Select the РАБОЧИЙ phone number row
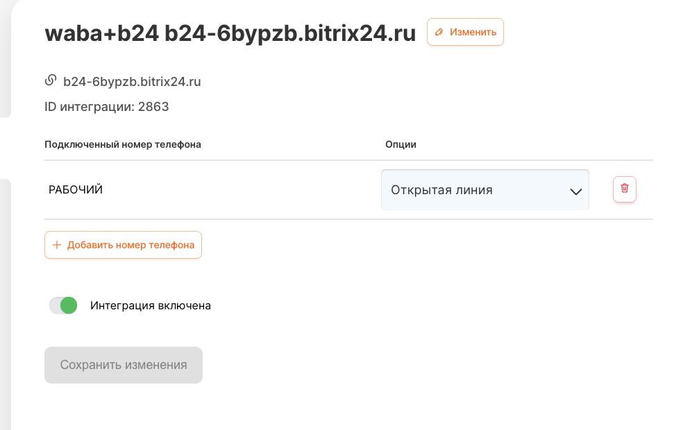The width and height of the screenshot is (674, 430). [76, 189]
